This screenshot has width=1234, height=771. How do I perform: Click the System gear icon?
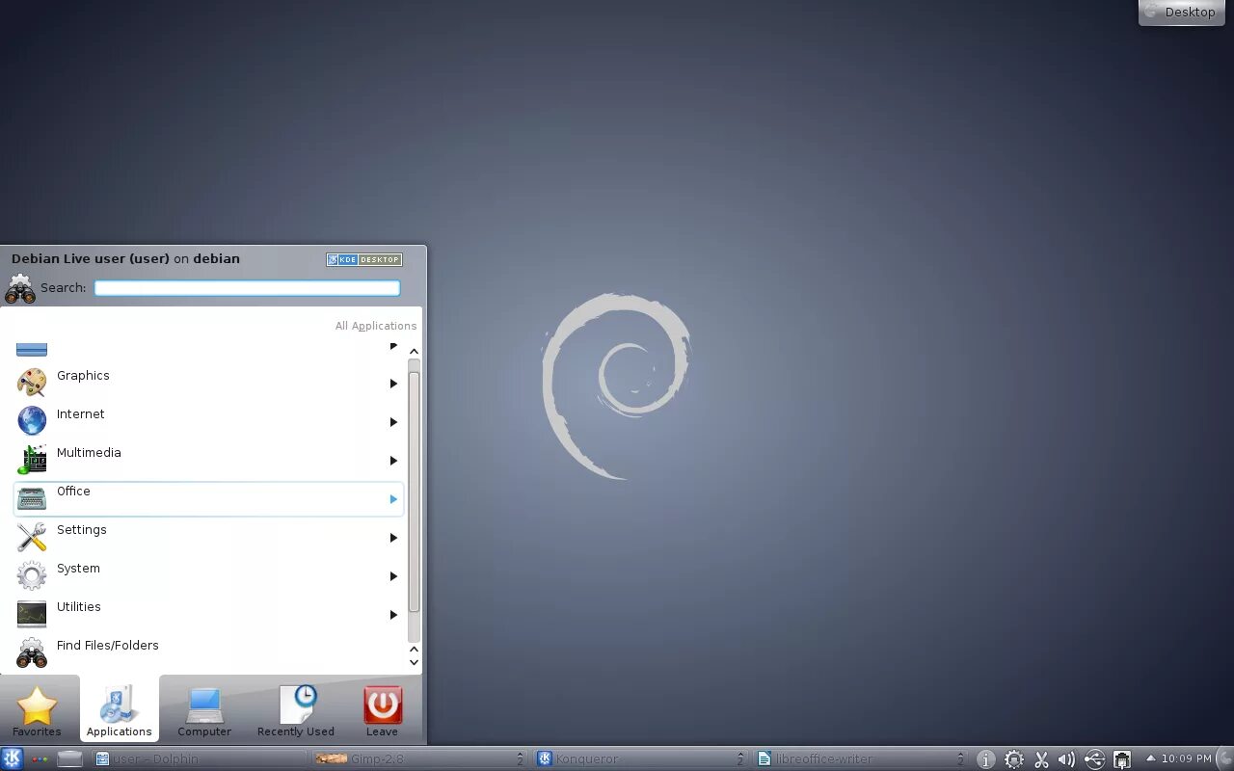click(32, 575)
